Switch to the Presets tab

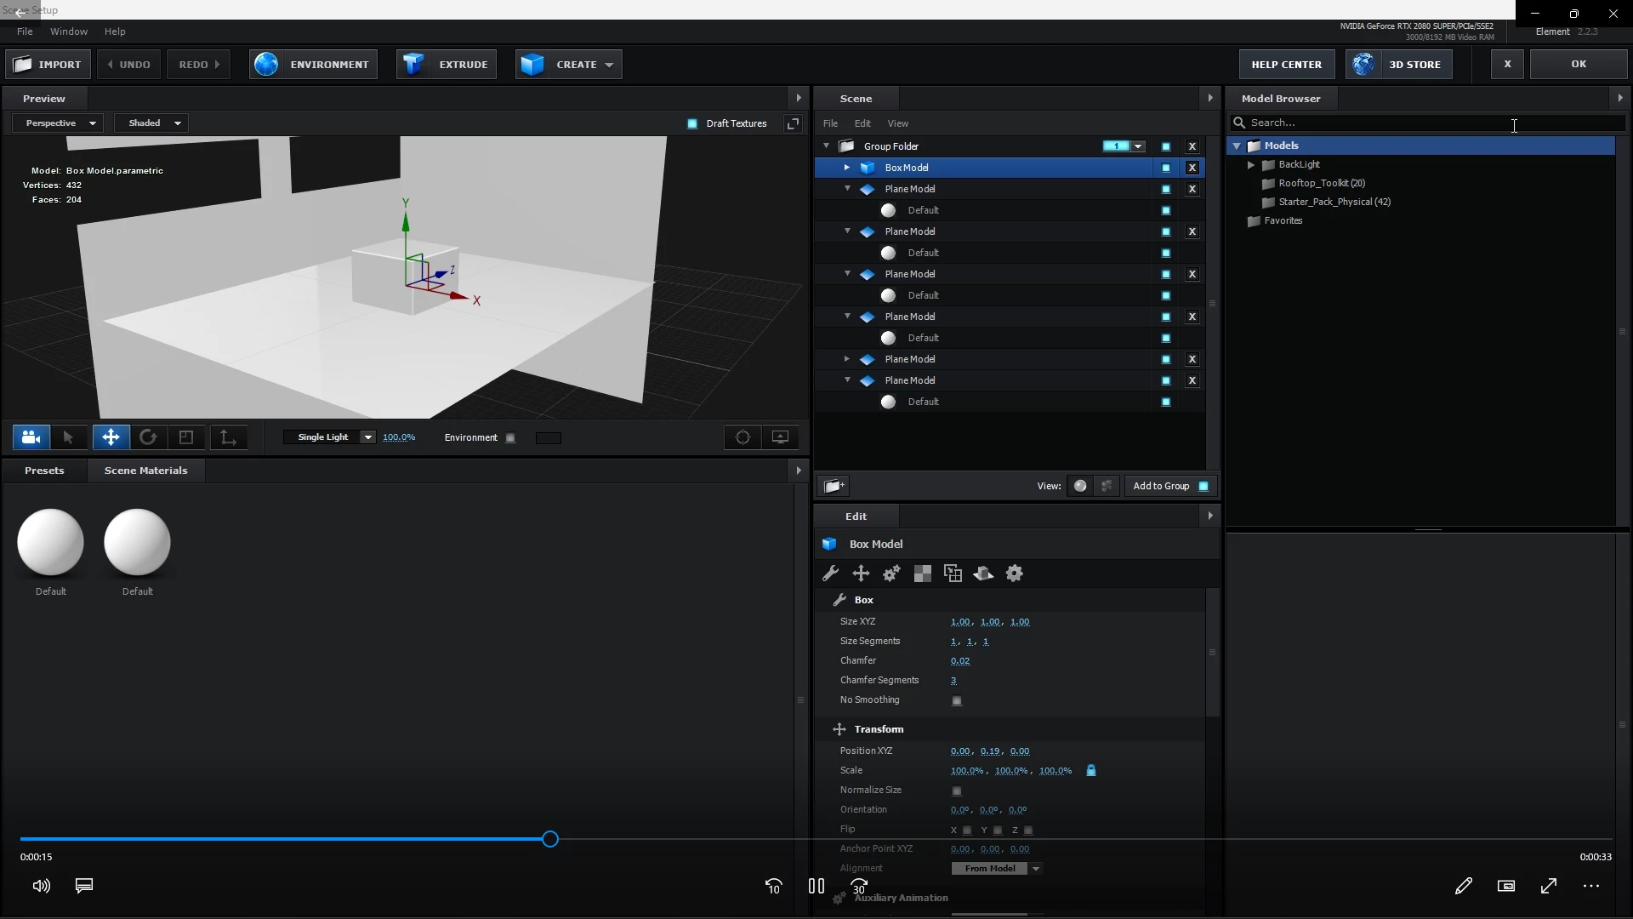click(x=44, y=471)
